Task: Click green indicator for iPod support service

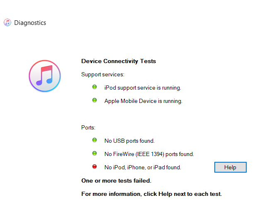Action: click(x=95, y=87)
